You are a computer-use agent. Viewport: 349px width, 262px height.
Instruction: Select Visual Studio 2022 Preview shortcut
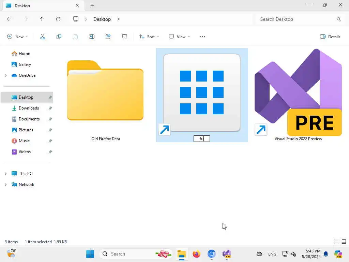[x=298, y=96]
